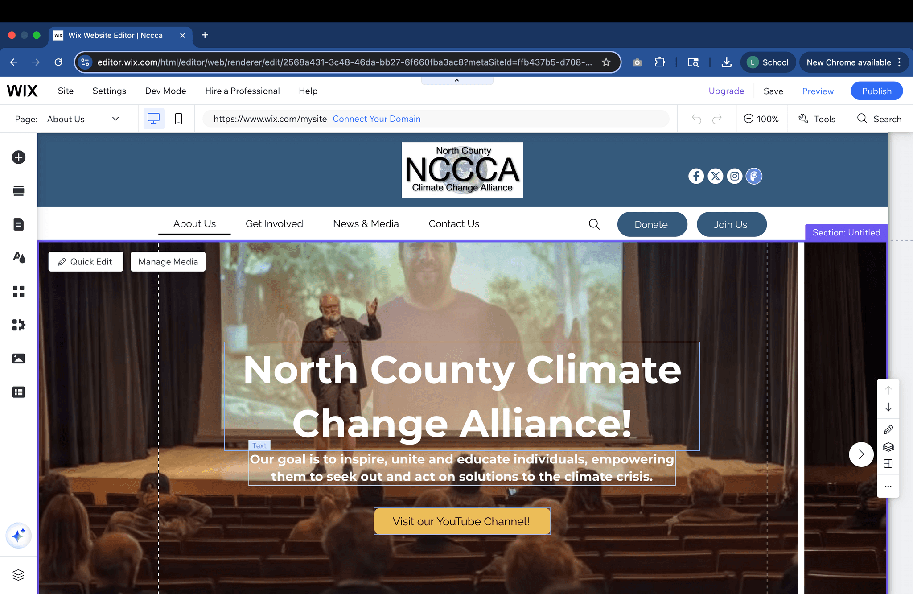Open the Layers icon at bottom left

point(18,575)
